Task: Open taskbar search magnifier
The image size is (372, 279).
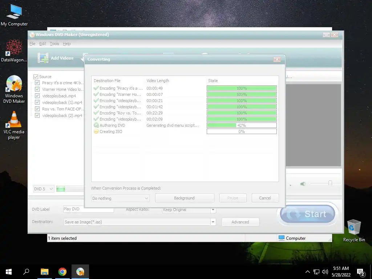Action: 26,272
